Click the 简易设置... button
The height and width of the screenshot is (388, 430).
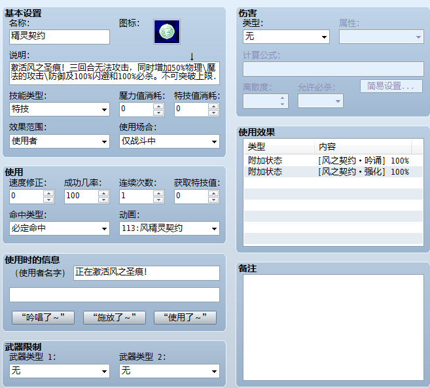(x=391, y=86)
